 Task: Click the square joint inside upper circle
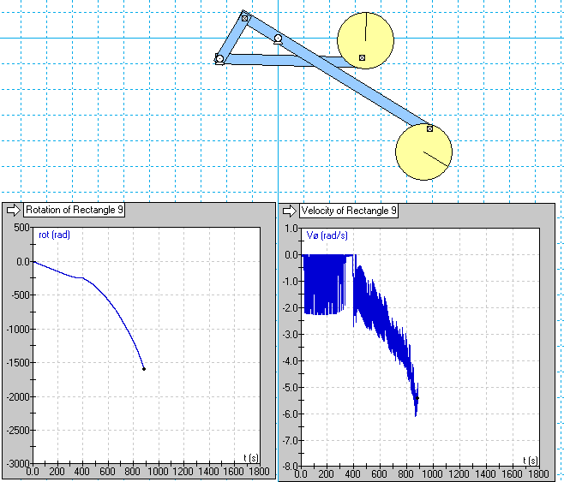363,58
